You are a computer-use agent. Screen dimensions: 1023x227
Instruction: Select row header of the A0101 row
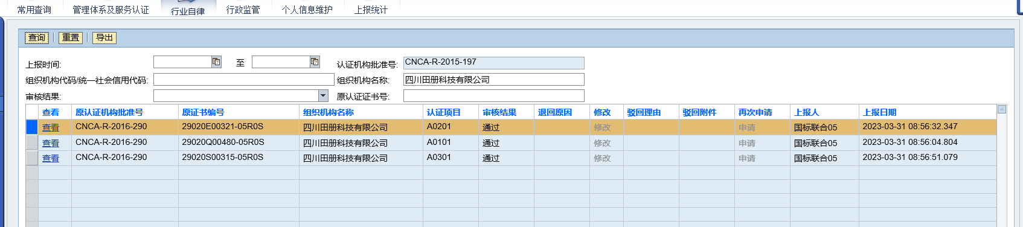tap(32, 142)
